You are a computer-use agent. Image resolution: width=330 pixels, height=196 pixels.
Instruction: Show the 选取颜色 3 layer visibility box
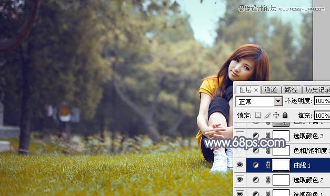[x=239, y=136]
